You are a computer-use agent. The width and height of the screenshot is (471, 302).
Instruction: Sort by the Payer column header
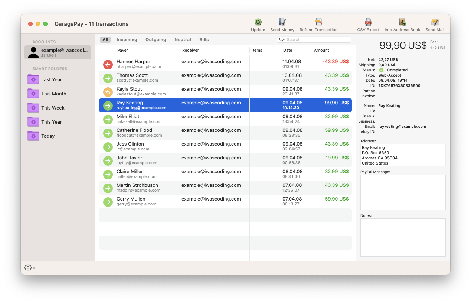point(148,50)
